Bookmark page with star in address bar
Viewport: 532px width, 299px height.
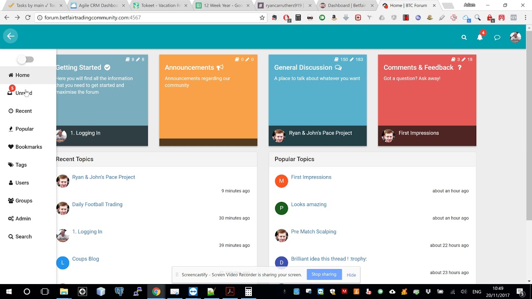click(262, 18)
